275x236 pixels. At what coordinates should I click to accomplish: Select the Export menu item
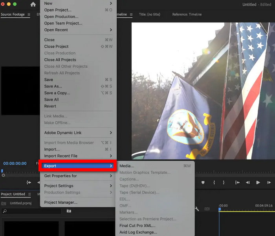77,166
